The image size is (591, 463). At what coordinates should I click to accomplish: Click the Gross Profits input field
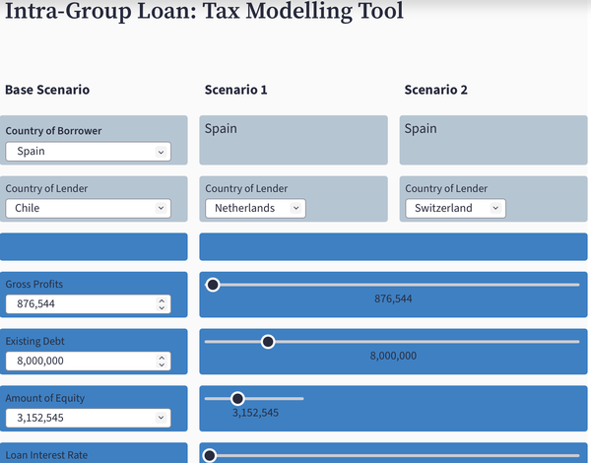click(89, 303)
